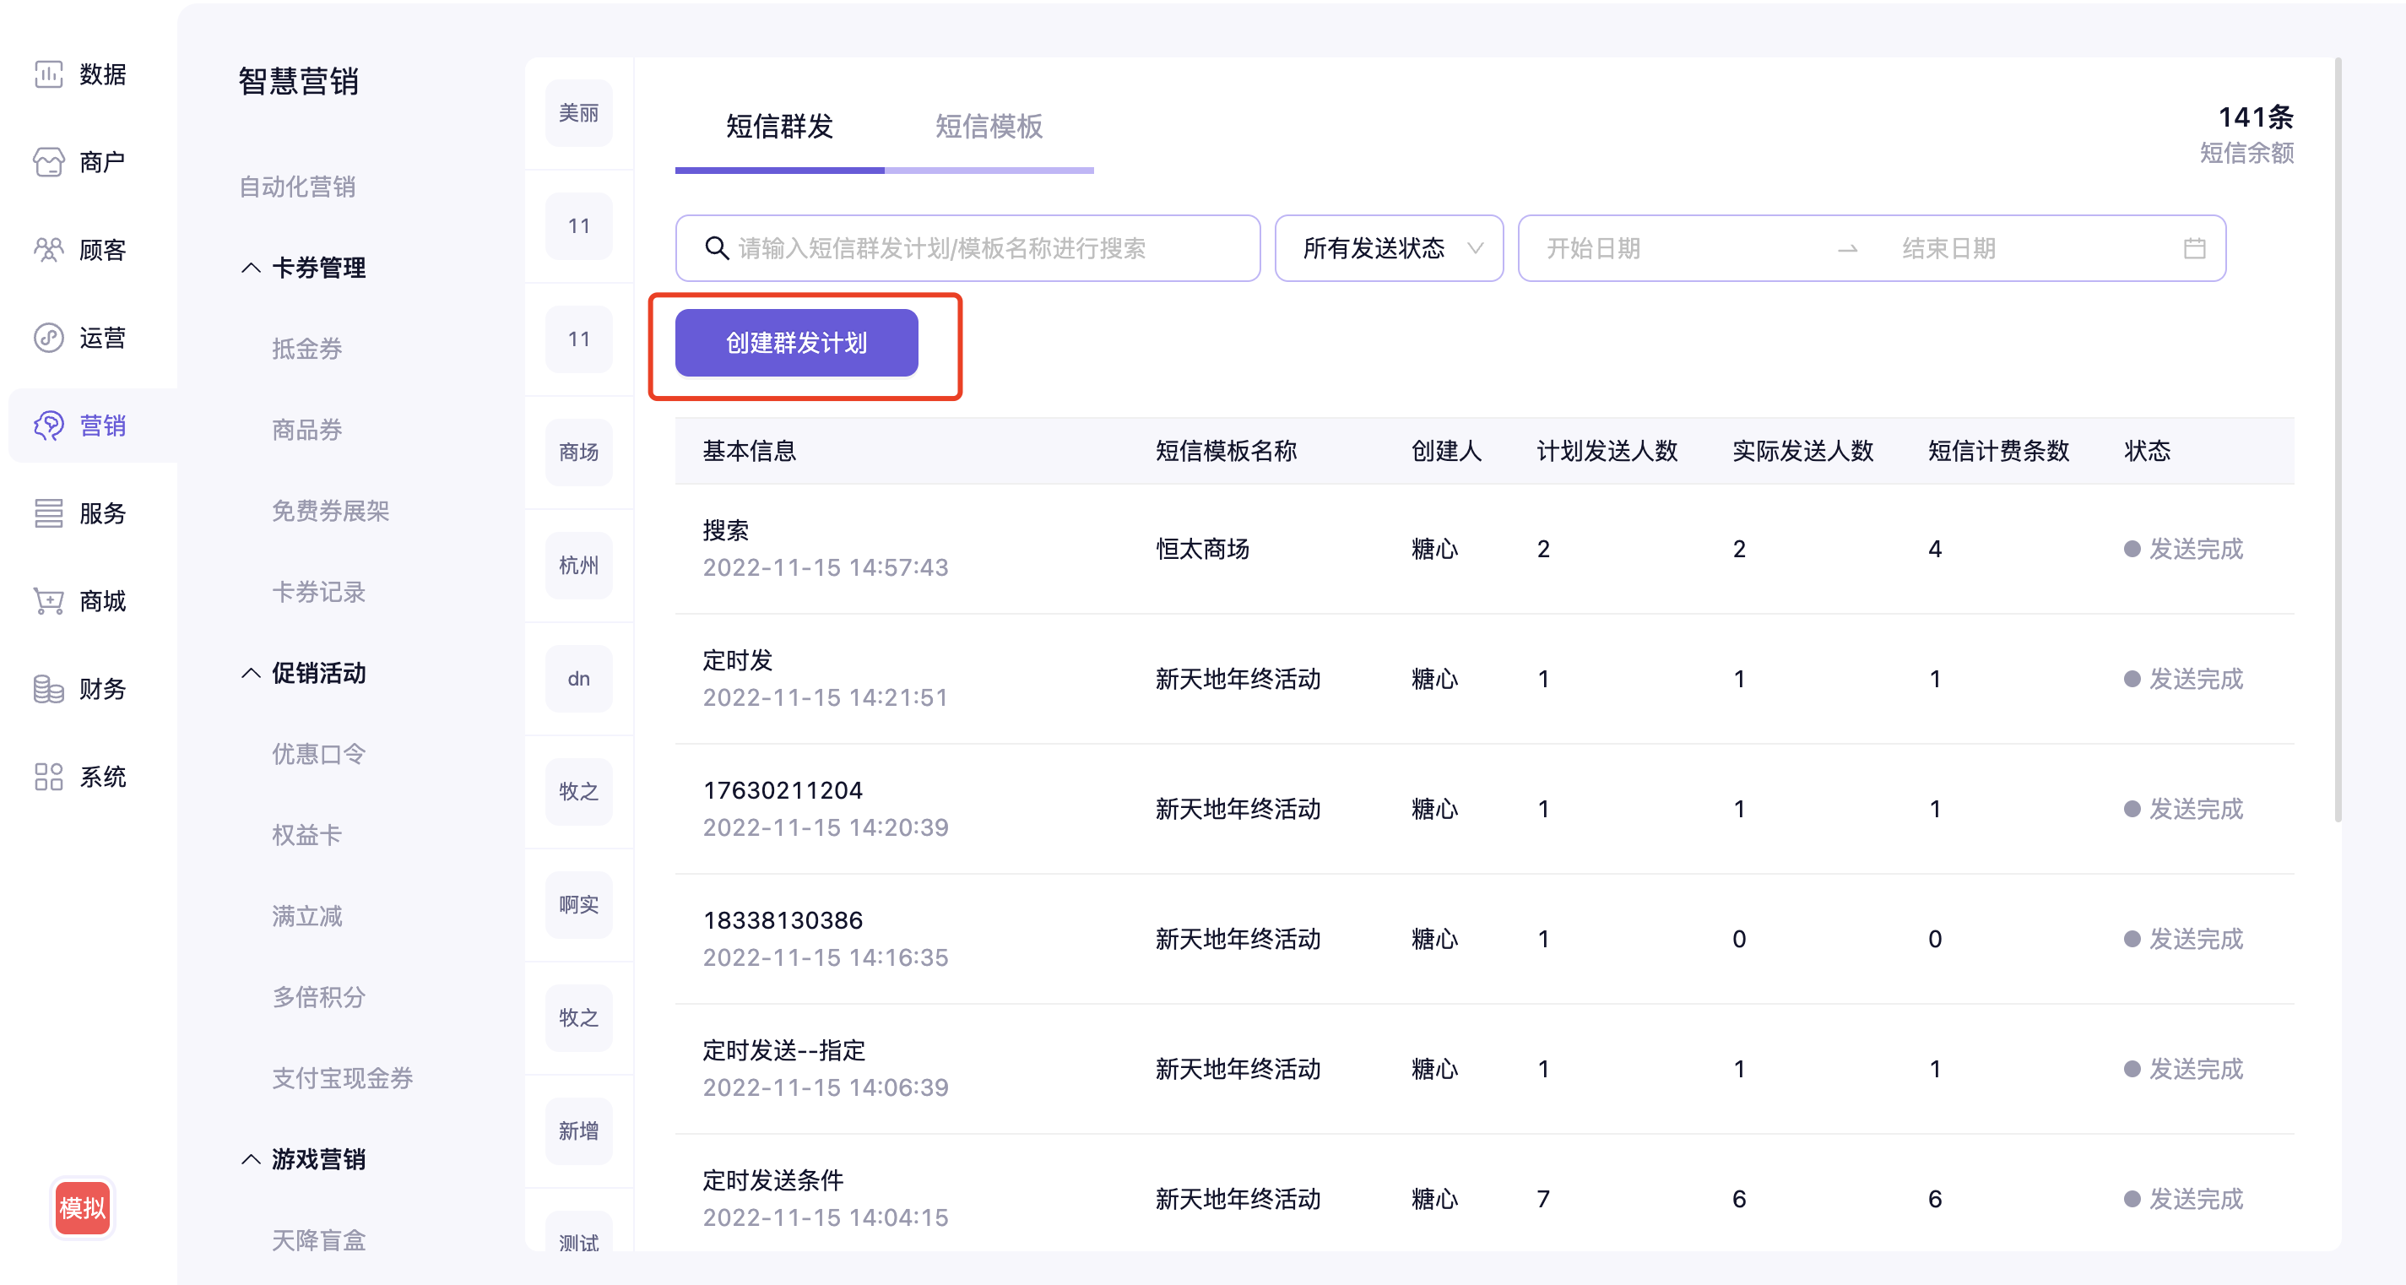The image size is (2406, 1285).
Task: Select the 短信群发 tab
Action: coord(779,126)
